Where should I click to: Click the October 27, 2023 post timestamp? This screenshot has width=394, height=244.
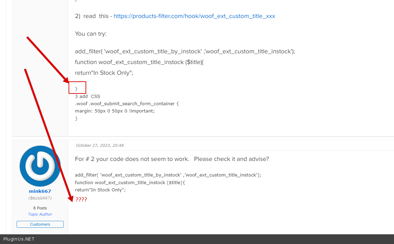click(100, 145)
